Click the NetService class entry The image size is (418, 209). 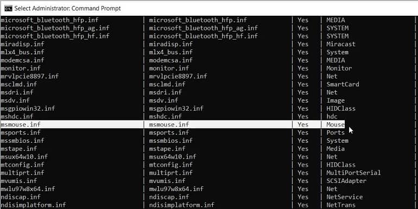pyautogui.click(x=345, y=197)
